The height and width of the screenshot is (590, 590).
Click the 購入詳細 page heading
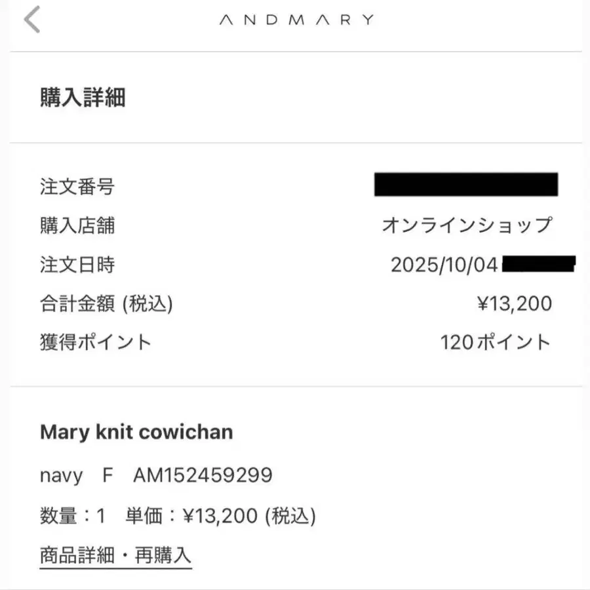(x=83, y=98)
